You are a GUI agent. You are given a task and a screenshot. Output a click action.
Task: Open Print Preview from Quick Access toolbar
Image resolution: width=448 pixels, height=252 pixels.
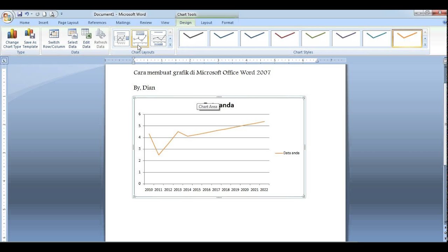[52, 14]
